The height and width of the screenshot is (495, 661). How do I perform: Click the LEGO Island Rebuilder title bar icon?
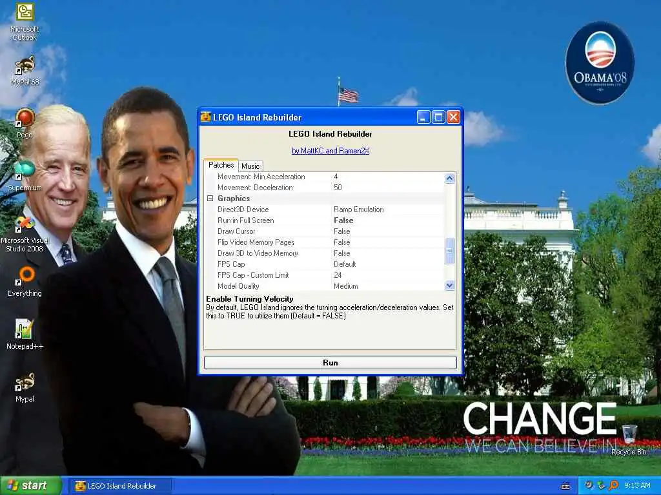coord(205,117)
